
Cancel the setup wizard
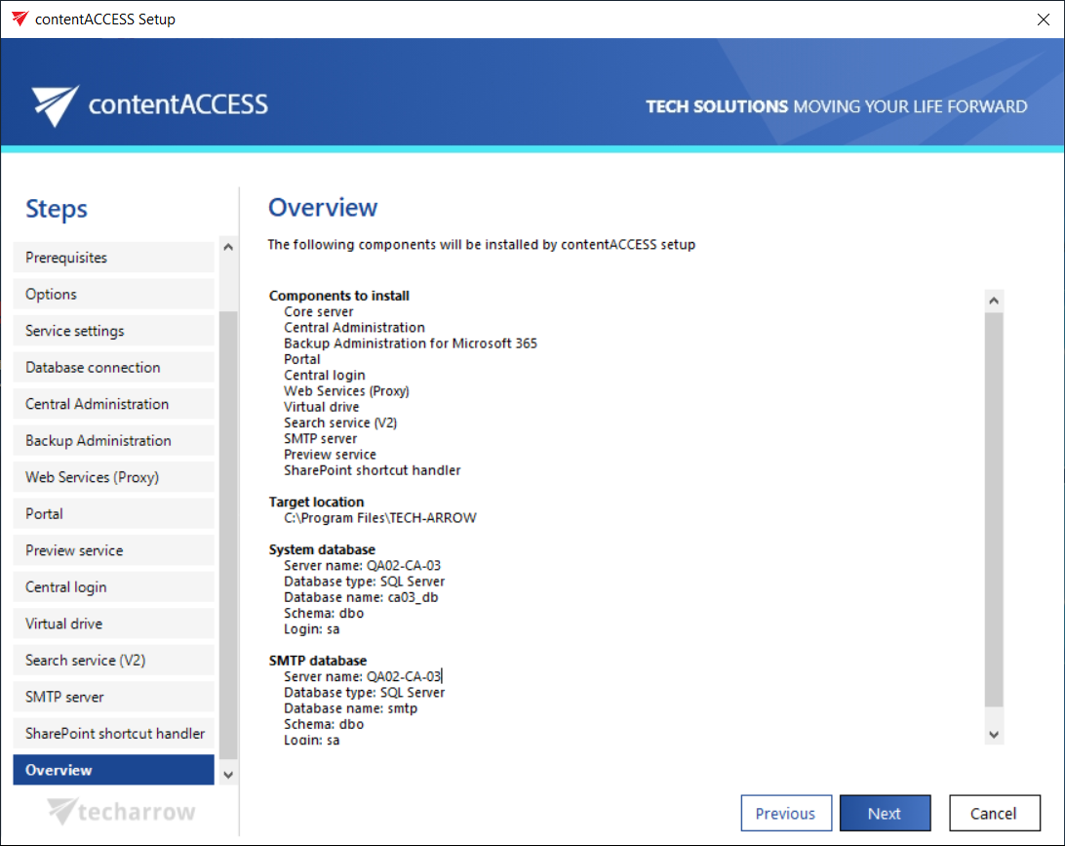[994, 814]
